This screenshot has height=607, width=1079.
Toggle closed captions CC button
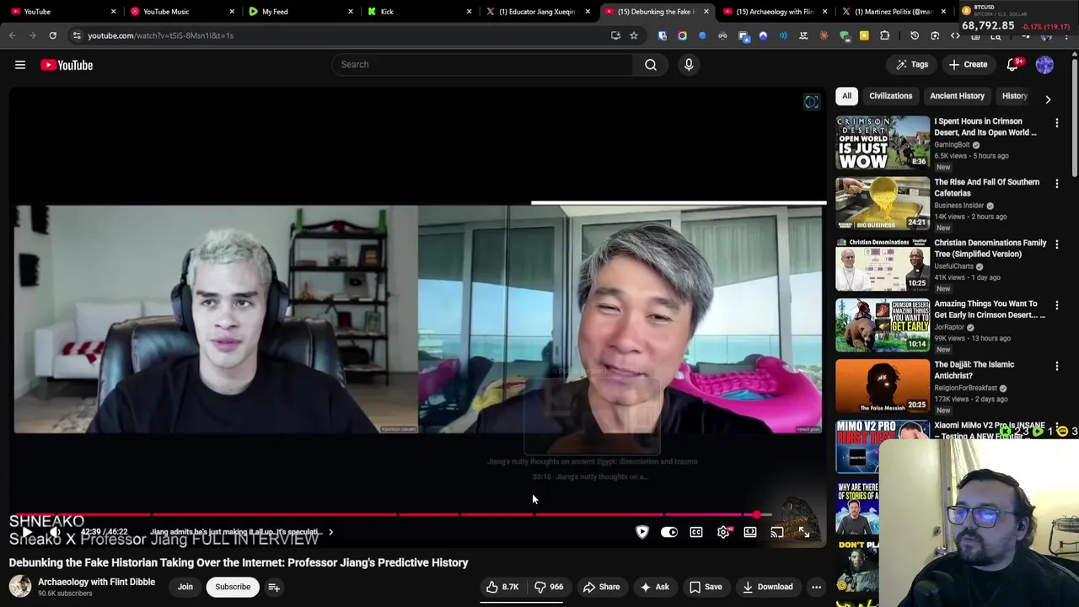pyautogui.click(x=696, y=532)
